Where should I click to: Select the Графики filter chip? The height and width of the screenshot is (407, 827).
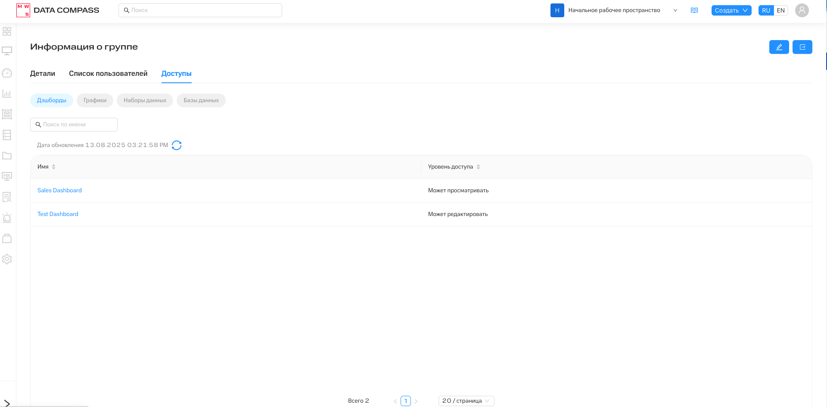tap(95, 100)
